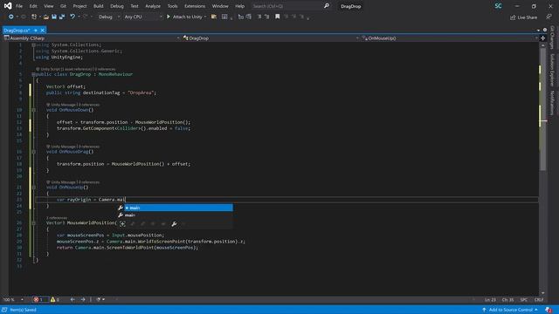Screen dimensions: 559x314
Task: Navigate to next issue with right arrow
Action: tap(83, 299)
